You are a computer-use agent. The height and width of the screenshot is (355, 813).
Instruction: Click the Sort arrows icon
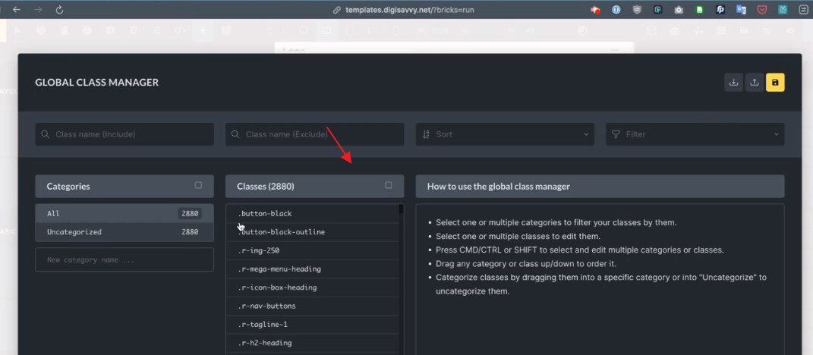pos(426,134)
